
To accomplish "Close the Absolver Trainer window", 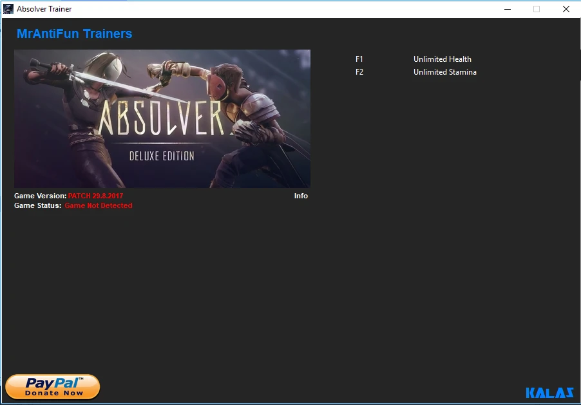I will tap(566, 9).
